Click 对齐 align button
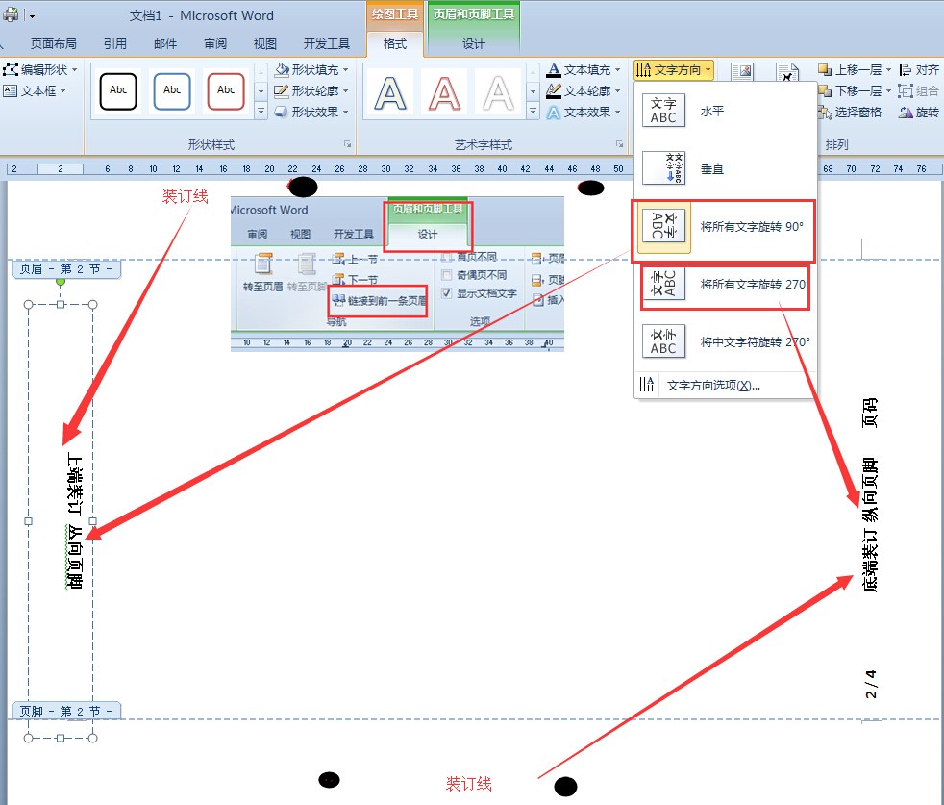 pos(919,70)
